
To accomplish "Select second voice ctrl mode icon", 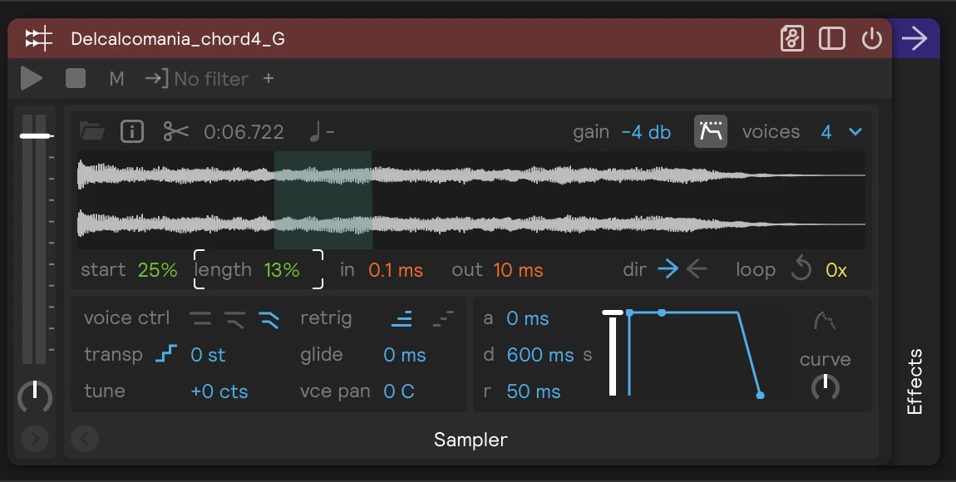I will (x=234, y=318).
